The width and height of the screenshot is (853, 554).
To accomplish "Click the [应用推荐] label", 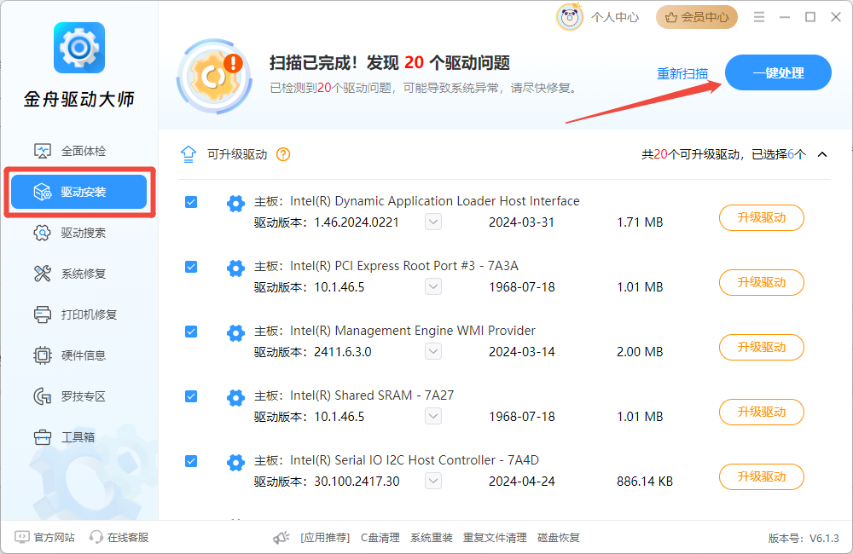I will pos(325,538).
